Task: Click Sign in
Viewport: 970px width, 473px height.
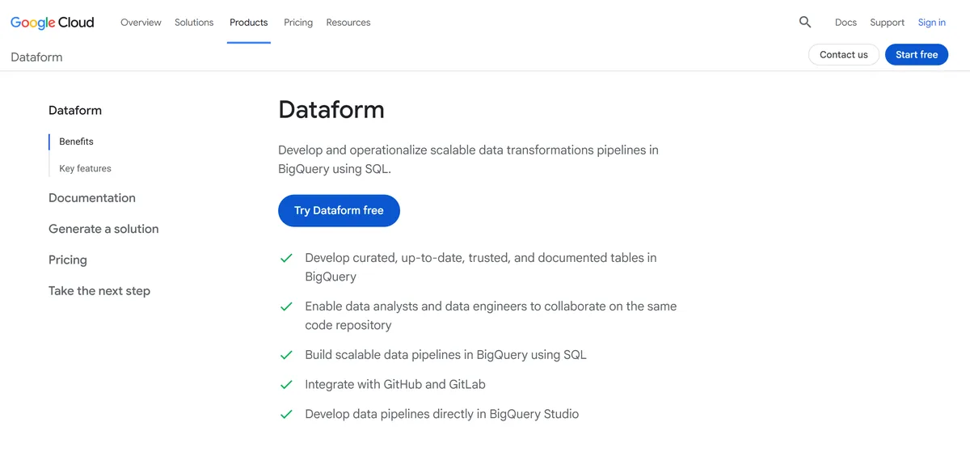Action: (932, 23)
